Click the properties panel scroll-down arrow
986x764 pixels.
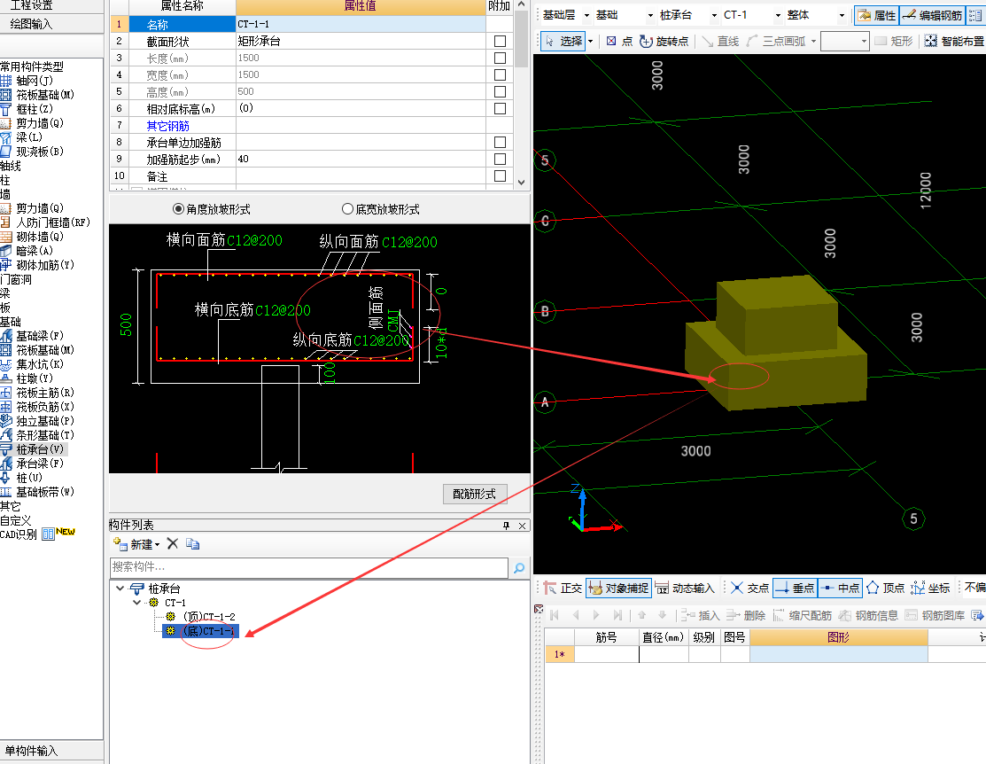[521, 183]
